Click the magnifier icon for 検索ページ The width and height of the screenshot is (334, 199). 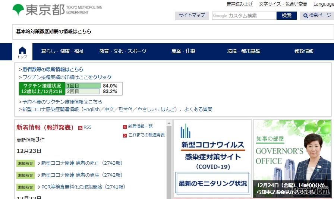(306, 16)
